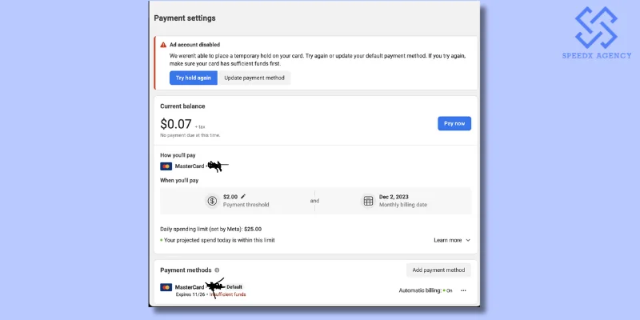Click the MasterCard logo under How you'll pay
Viewport: 640px width, 320px height.
pyautogui.click(x=166, y=166)
